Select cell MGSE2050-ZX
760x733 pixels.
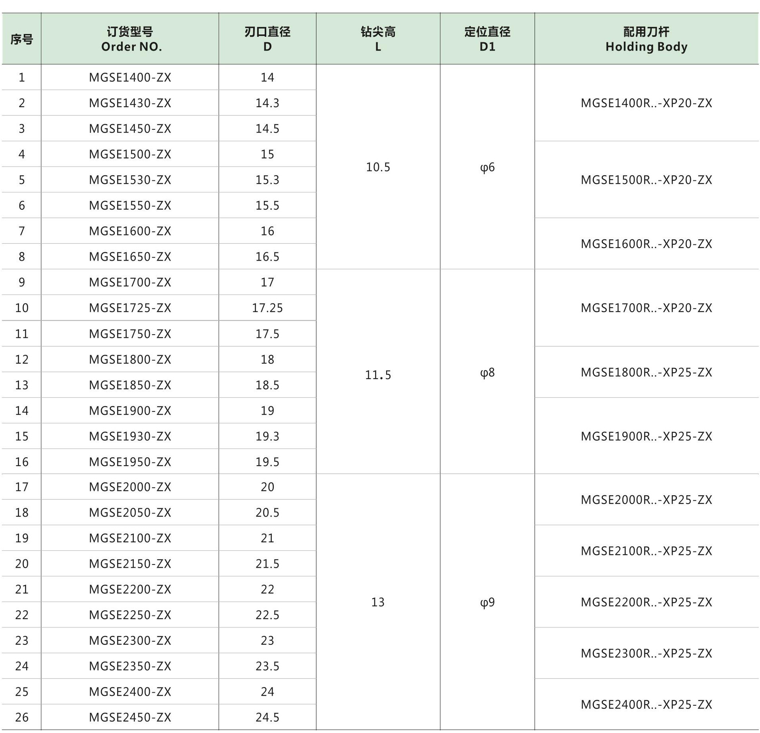(x=130, y=513)
